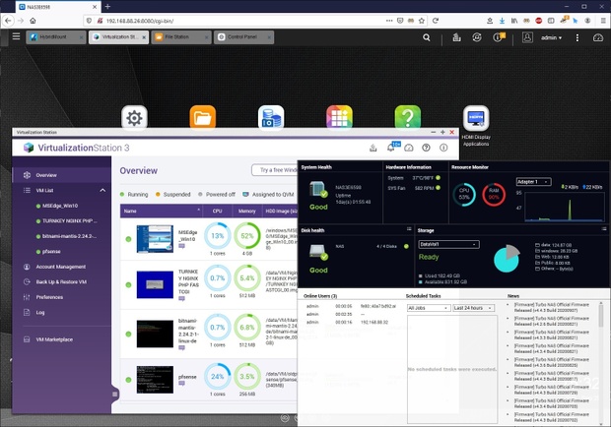Click the CPU 53% resource gauge
Image resolution: width=611 pixels, height=427 pixels.
coord(464,194)
